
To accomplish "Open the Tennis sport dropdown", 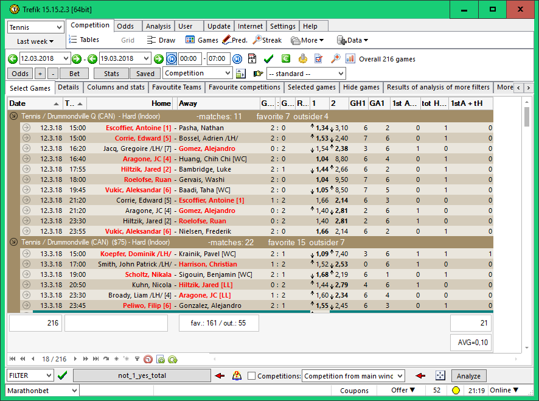I will (35, 27).
